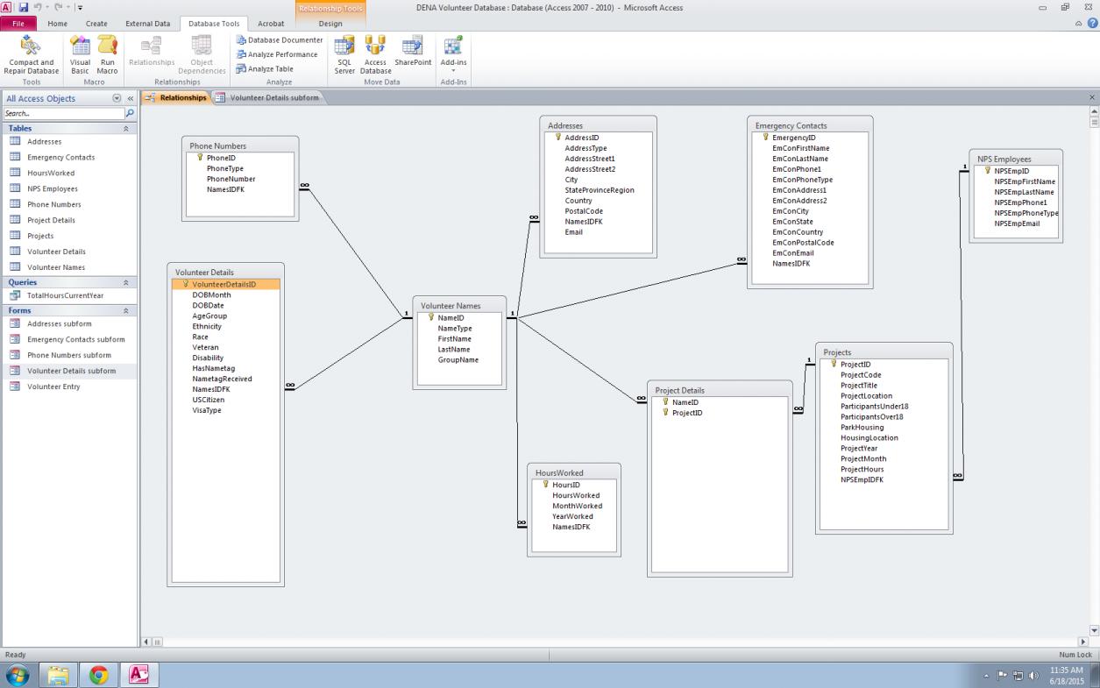Open Windows Start menu
Image resolution: width=1100 pixels, height=688 pixels.
[19, 675]
